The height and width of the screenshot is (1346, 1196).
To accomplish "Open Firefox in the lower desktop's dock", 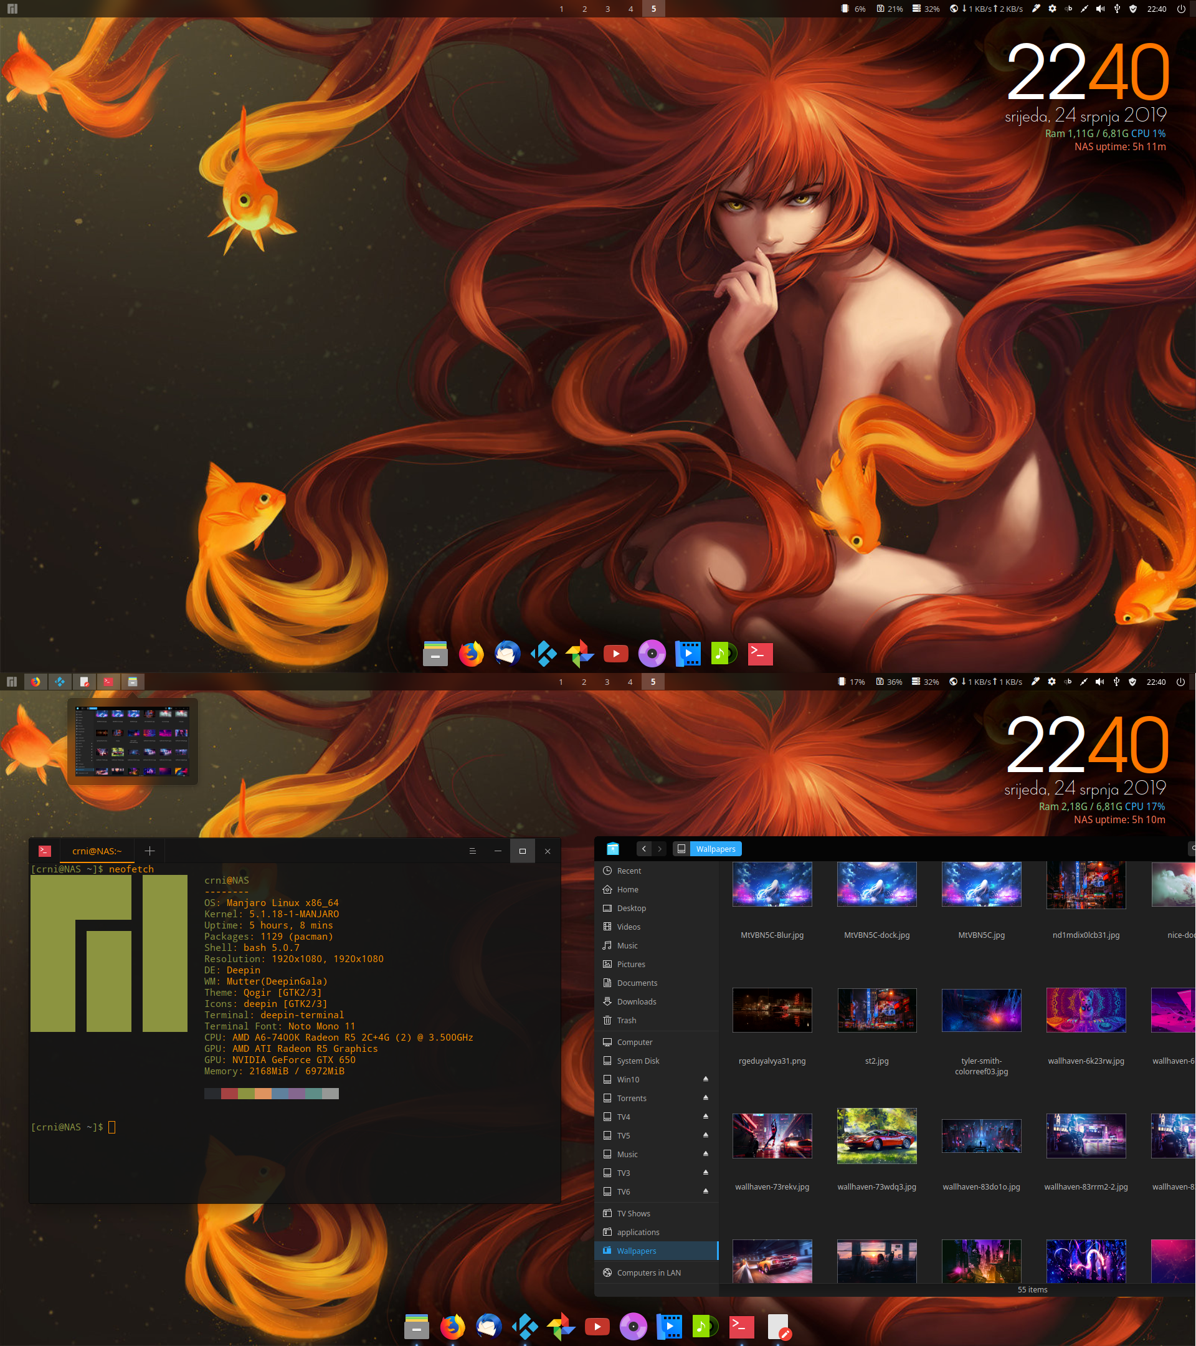I will click(x=452, y=1327).
